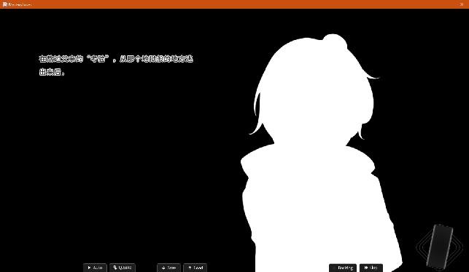Skip forward through dialogue

(x=371, y=268)
